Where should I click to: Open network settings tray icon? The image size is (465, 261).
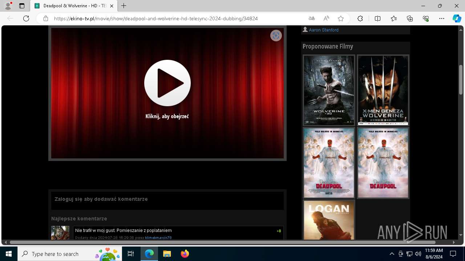(x=409, y=254)
